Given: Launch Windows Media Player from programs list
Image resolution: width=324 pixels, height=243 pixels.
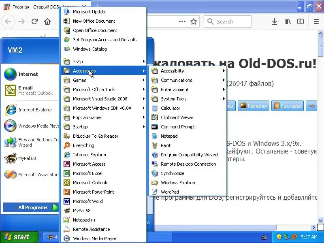Looking at the screenshot, I should click(x=104, y=239).
